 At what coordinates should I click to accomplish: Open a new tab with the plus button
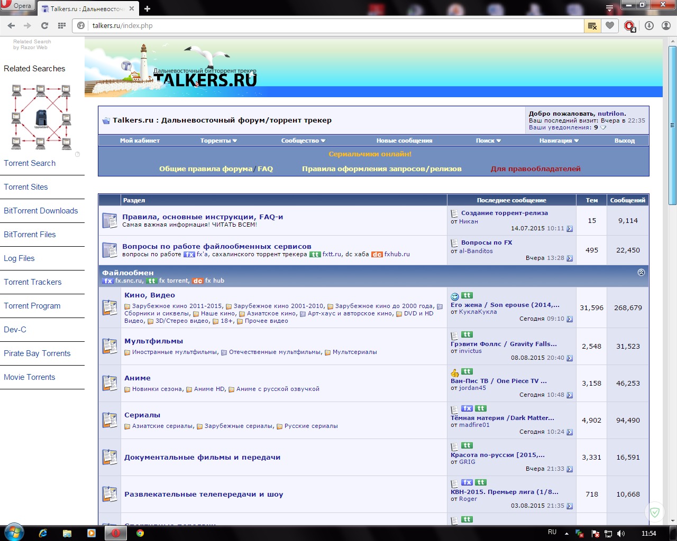[147, 8]
